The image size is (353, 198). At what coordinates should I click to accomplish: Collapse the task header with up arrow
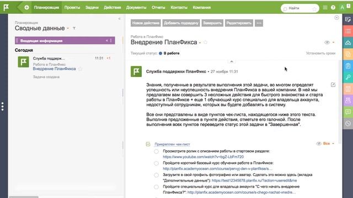[232, 61]
